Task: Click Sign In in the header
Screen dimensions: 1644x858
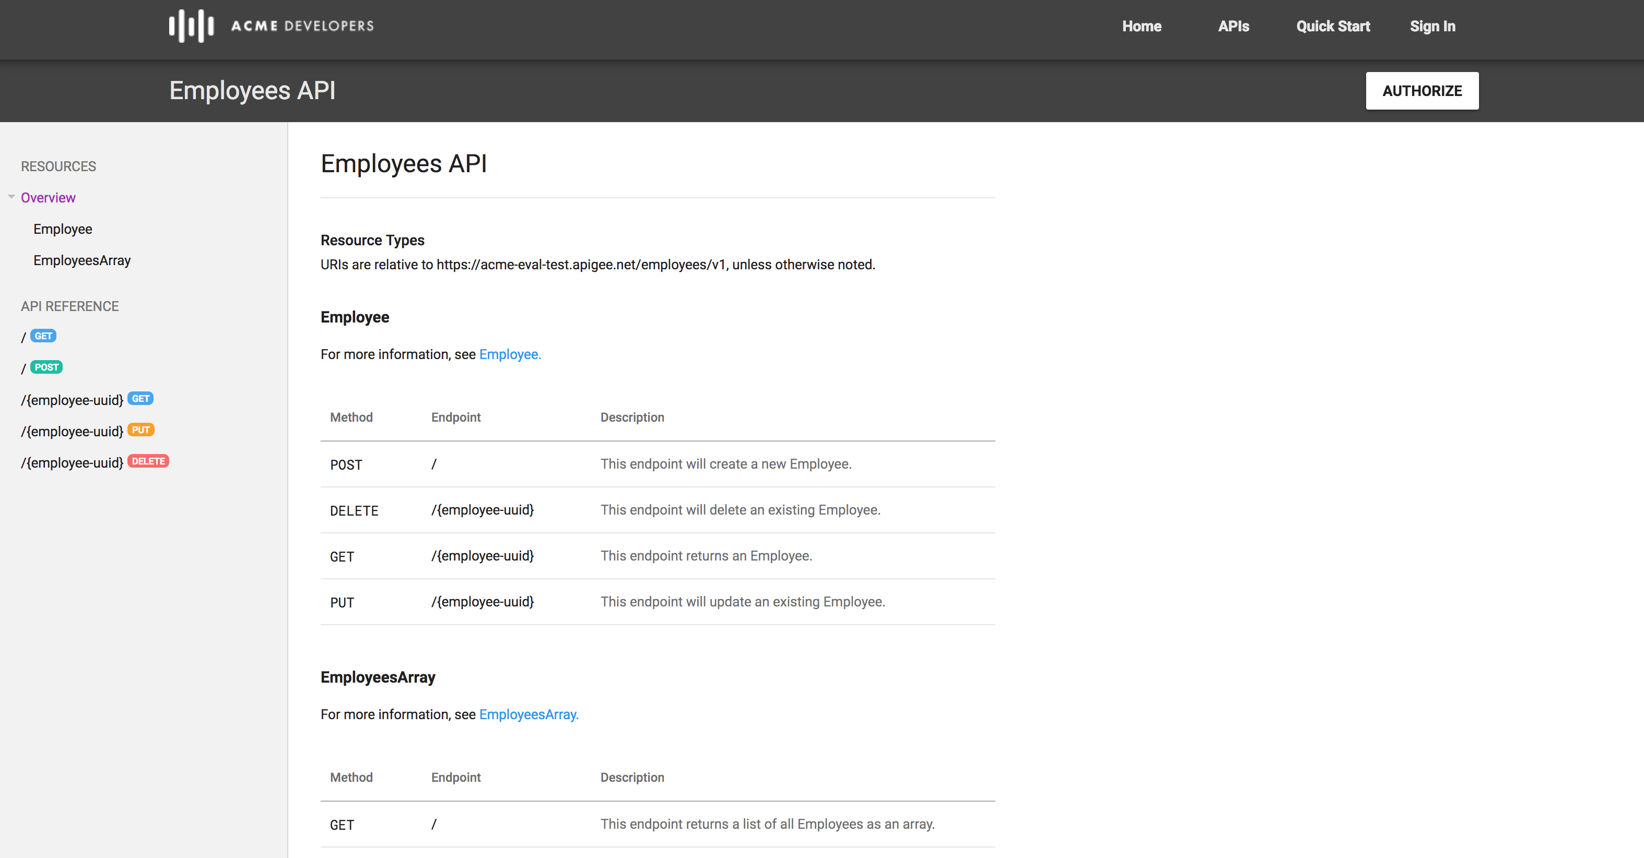Action: click(x=1432, y=26)
